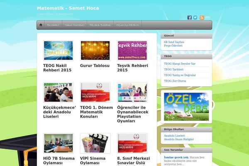The height and width of the screenshot is (166, 249).
Task: Open the 6B Sınıf Sayfası link
Action: pyautogui.click(x=174, y=42)
